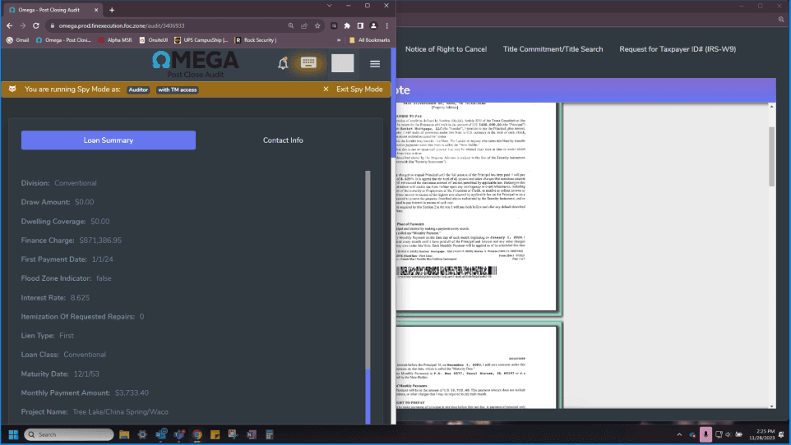Image resolution: width=791 pixels, height=445 pixels.
Task: Open the Chrome three-dot menu
Action: (387, 25)
